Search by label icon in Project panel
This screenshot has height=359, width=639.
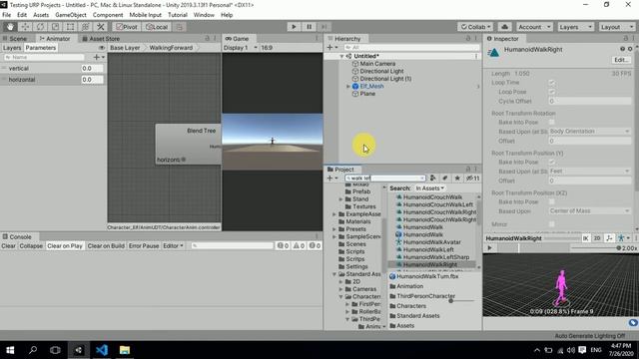(x=445, y=179)
